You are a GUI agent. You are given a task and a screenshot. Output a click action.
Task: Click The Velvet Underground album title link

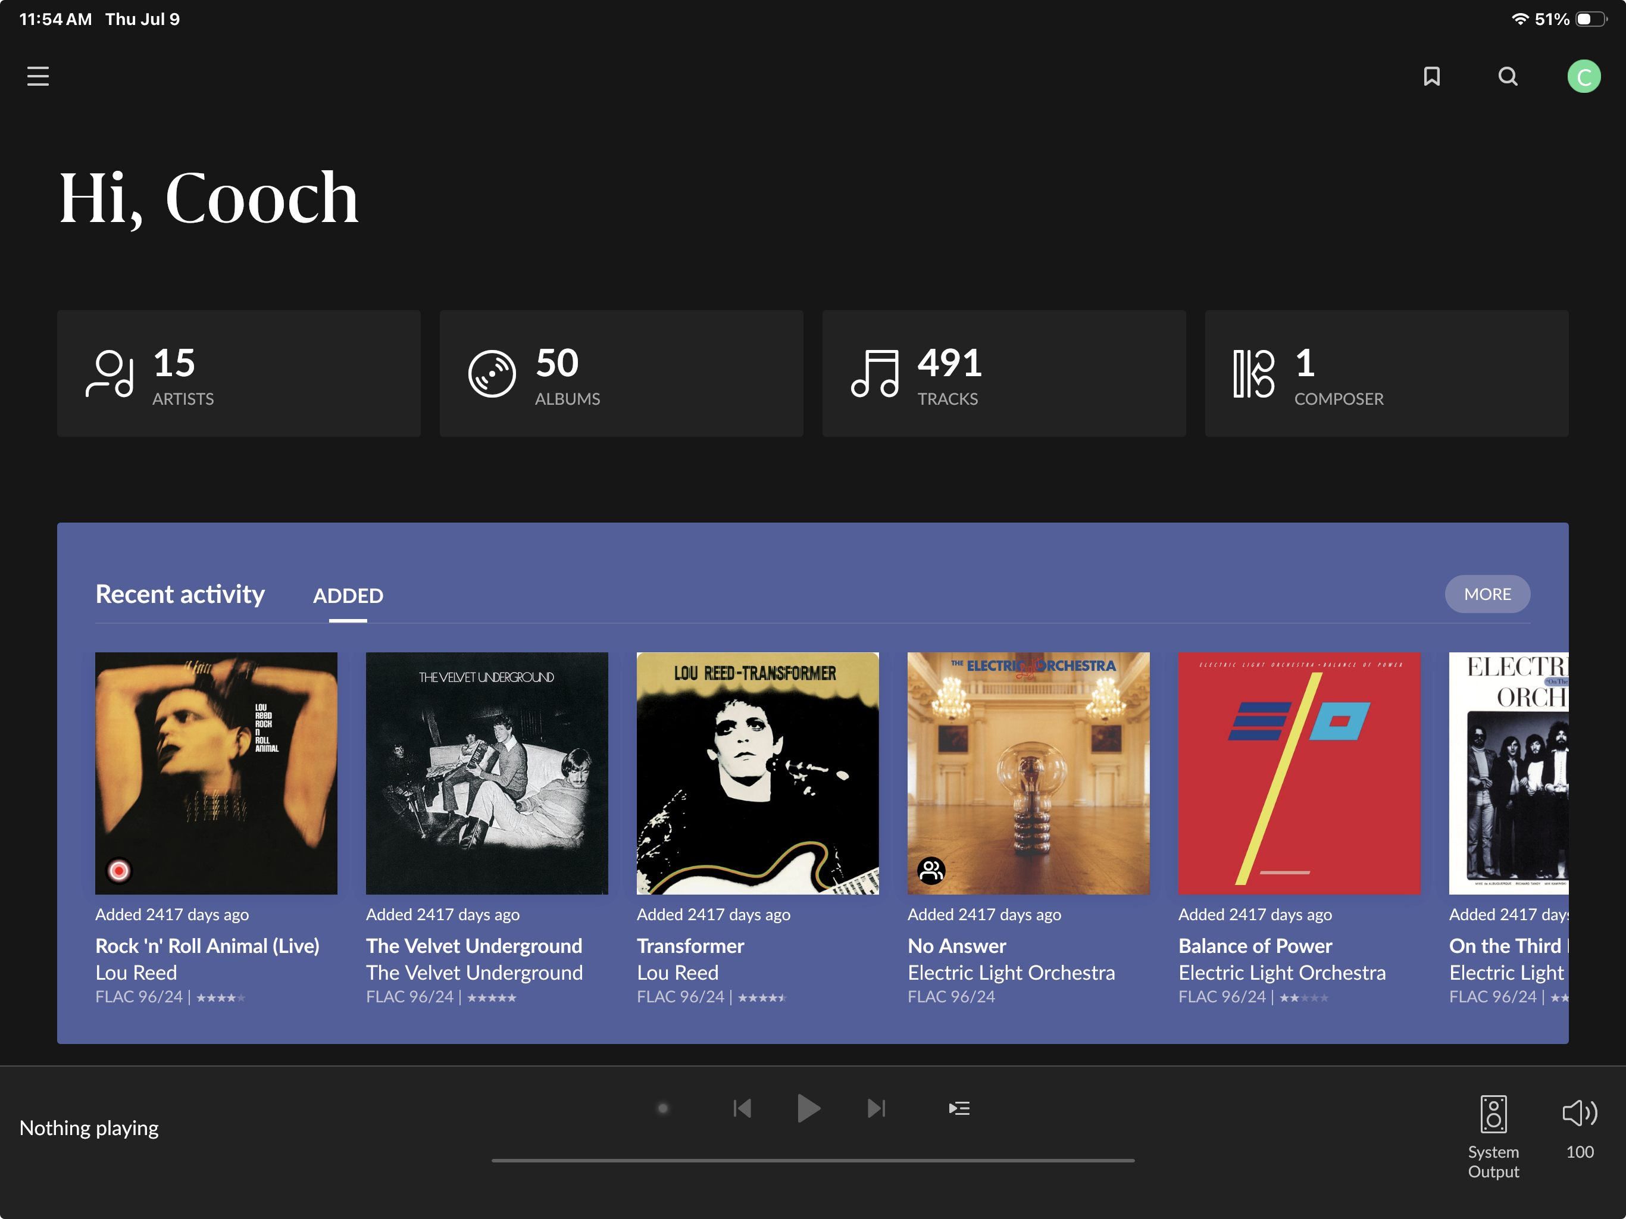click(x=474, y=945)
